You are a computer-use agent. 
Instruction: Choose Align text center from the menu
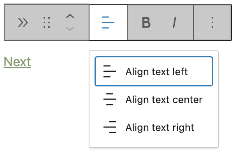[154, 99]
